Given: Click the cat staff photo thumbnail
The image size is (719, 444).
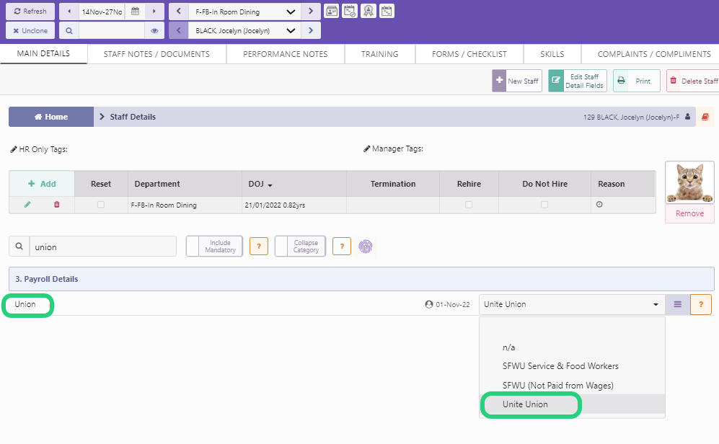Looking at the screenshot, I should [689, 182].
